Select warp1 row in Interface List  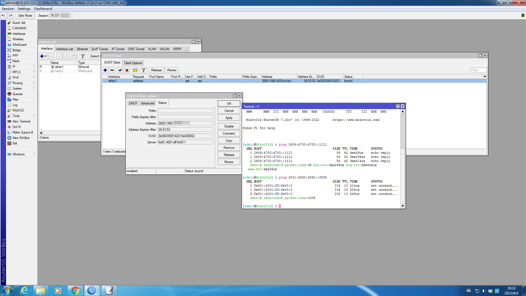[70, 71]
